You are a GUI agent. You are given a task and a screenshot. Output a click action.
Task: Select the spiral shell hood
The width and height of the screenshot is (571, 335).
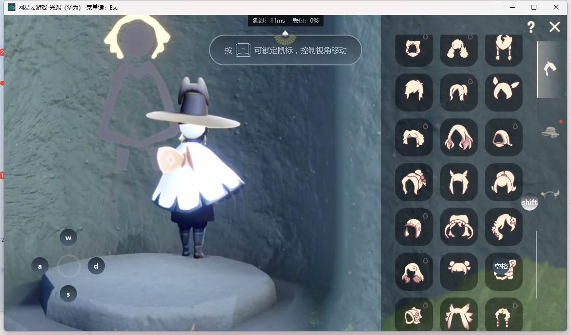coord(414,315)
